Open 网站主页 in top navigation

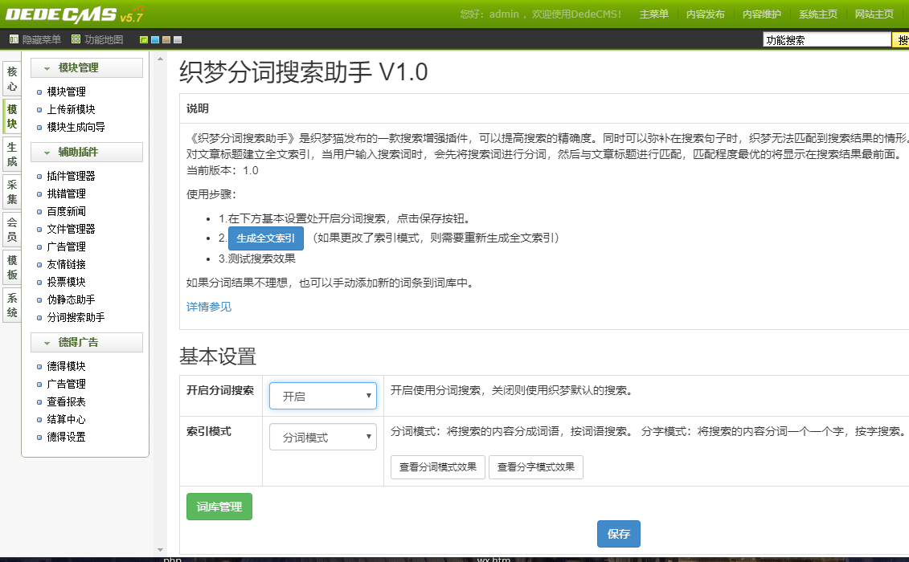874,14
